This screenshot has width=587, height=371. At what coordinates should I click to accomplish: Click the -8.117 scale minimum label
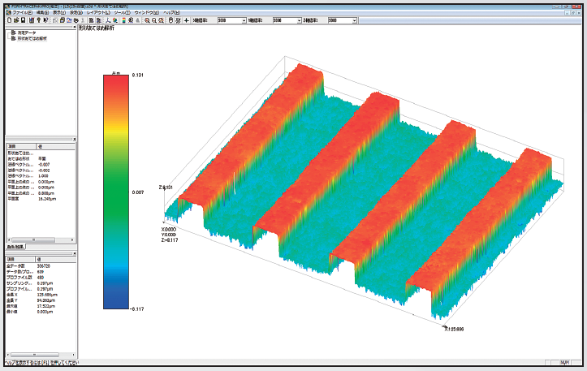[x=136, y=308]
